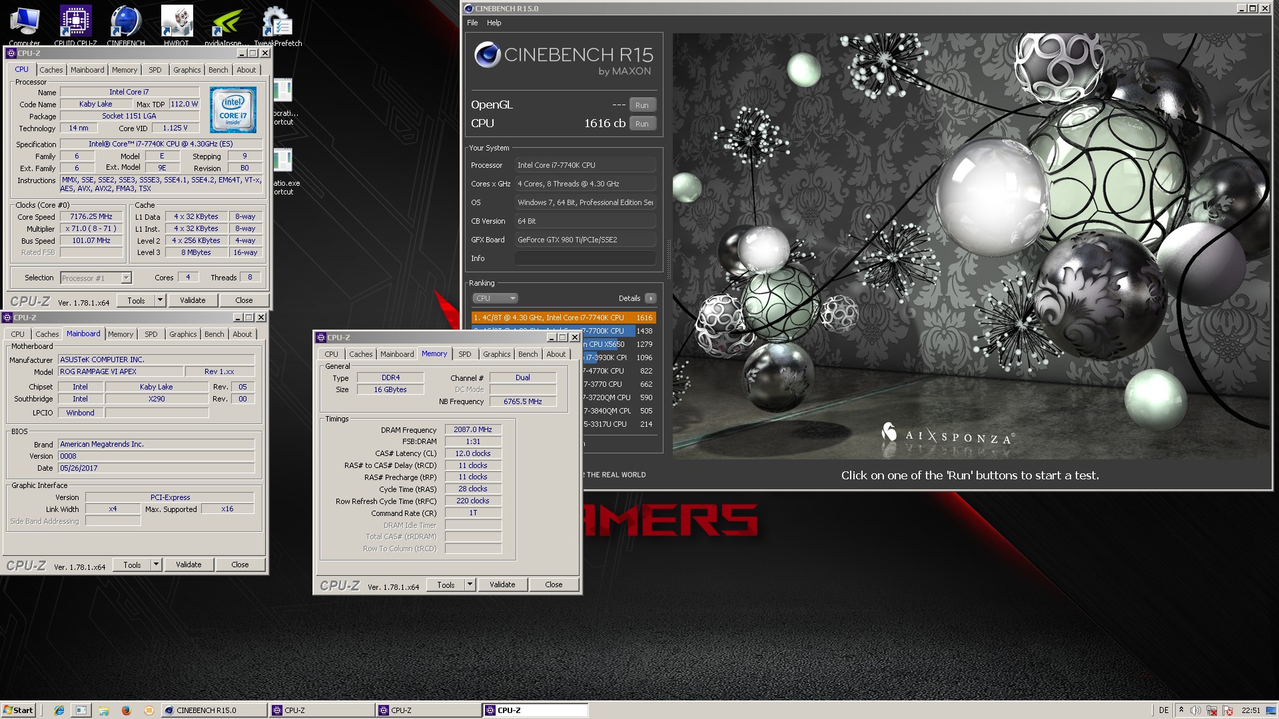Switch to CINEBENCH R15.0 taskbar button
Screen dimensions: 1279x719
213,710
